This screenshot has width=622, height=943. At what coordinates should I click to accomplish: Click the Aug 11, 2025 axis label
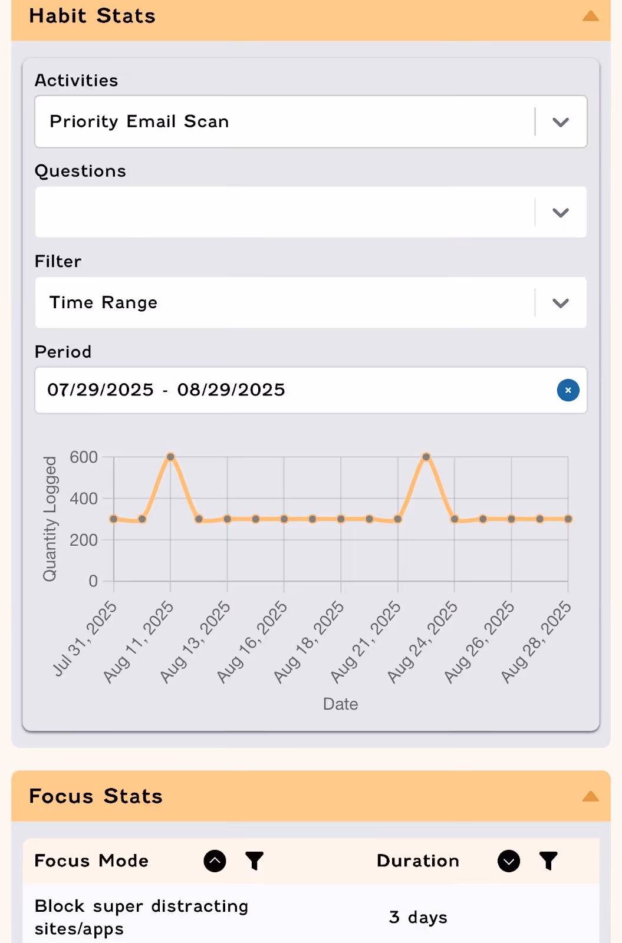139,642
